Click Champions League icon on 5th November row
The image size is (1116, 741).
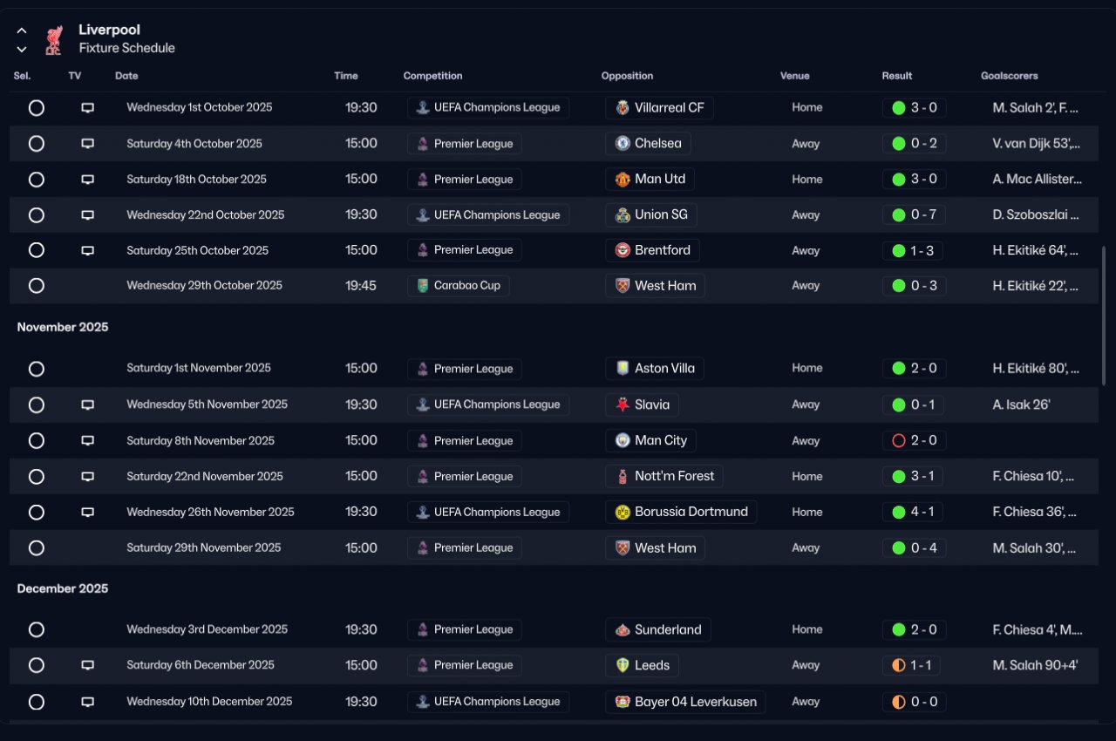pyautogui.click(x=423, y=404)
